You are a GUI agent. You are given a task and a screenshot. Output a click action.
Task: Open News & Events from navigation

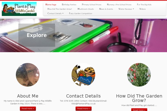(x=106, y=9)
